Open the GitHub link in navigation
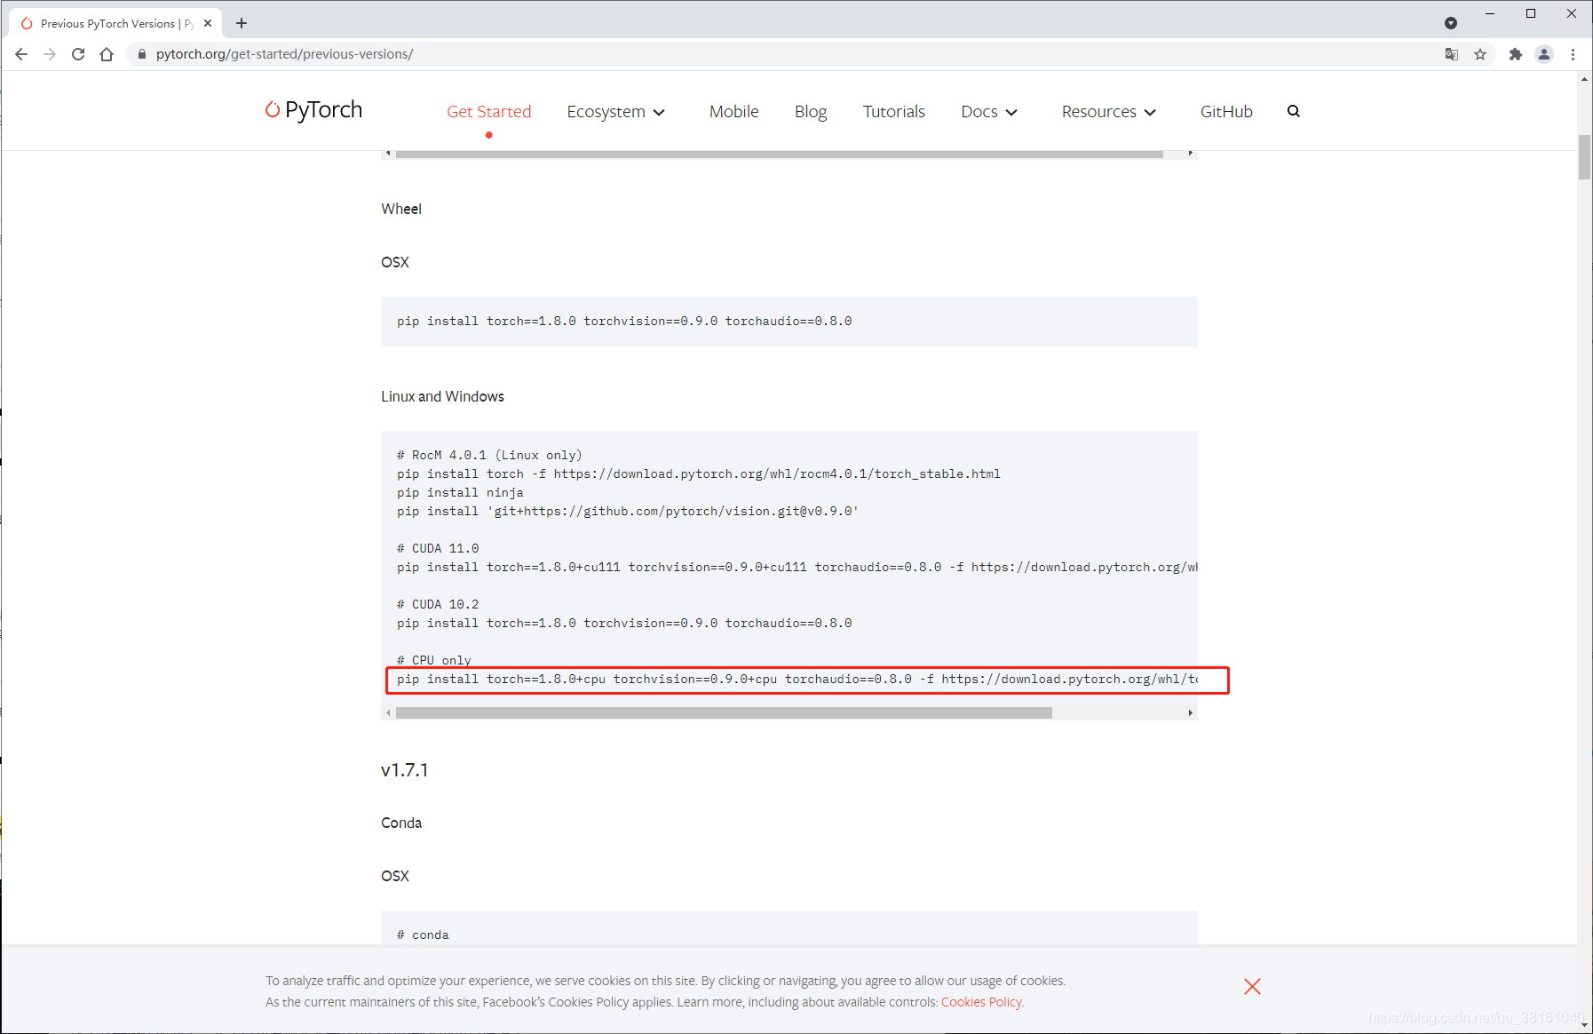1593x1034 pixels. 1226,111
